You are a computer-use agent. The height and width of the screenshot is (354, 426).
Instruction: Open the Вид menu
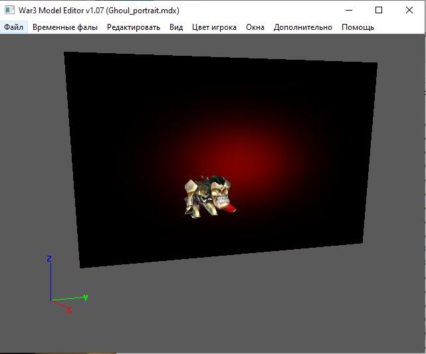(x=176, y=27)
